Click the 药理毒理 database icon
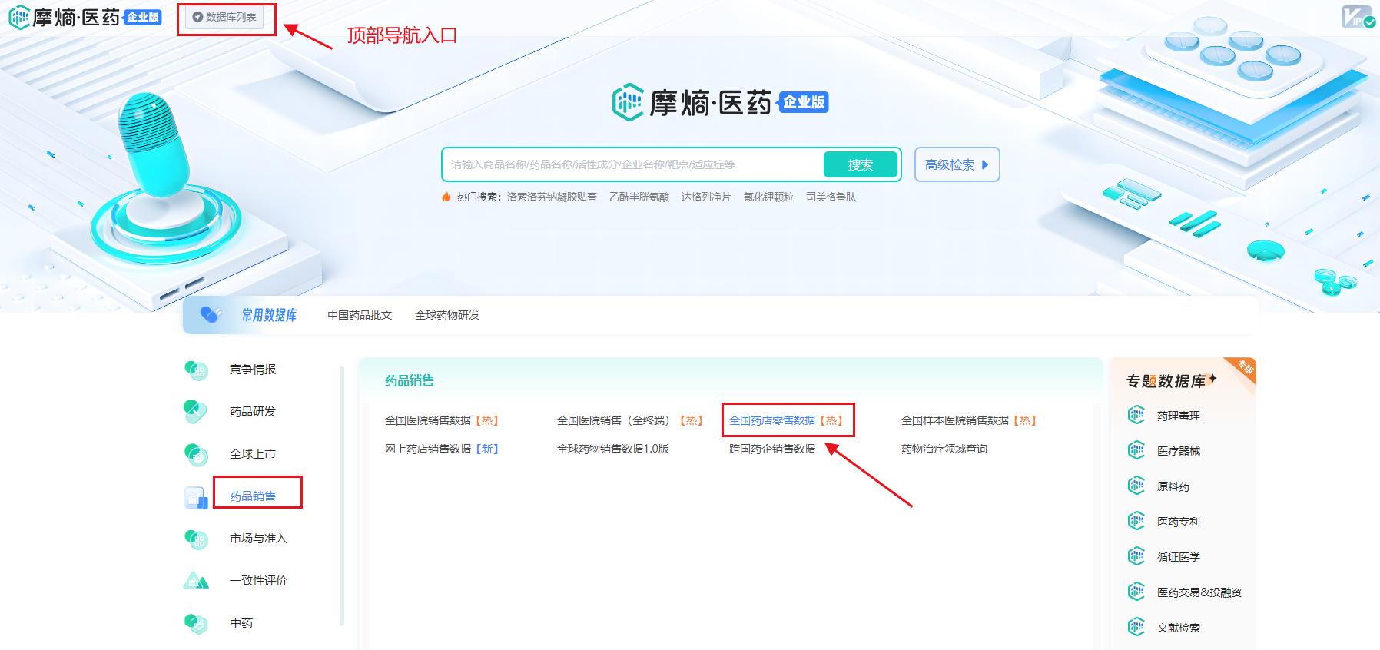Viewport: 1380px width, 650px height. 1136,415
